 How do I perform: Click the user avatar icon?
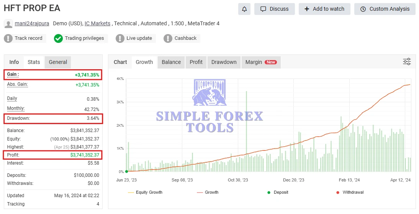click(8, 24)
